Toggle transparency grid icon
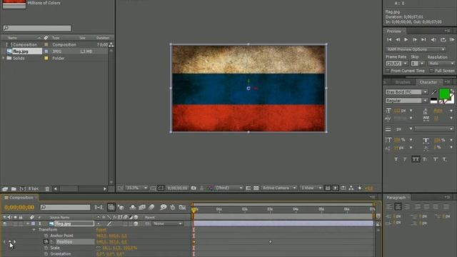This screenshot has height=257, width=457. coord(256,188)
